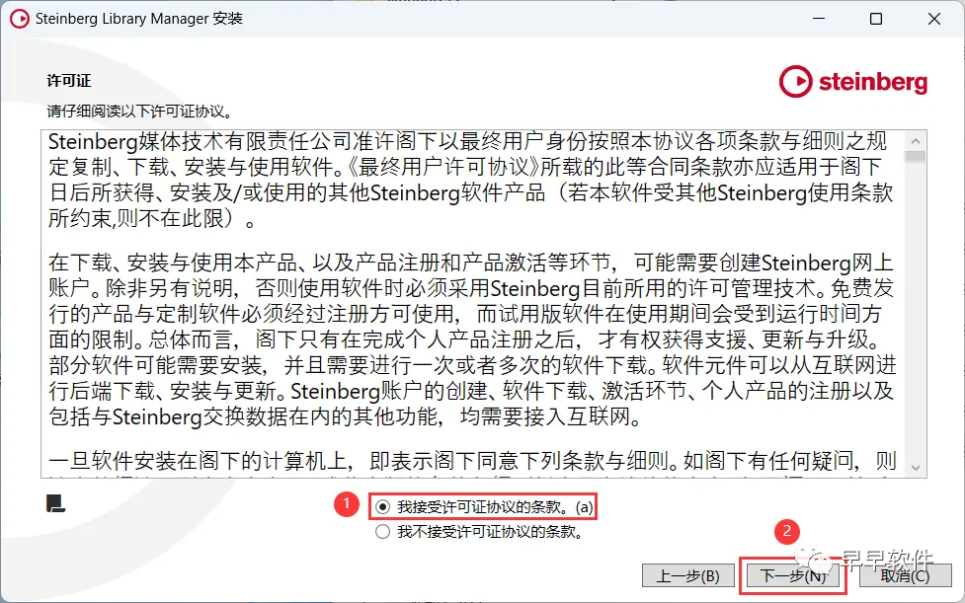Click the license scrollbar's down arrow
Image resolution: width=965 pixels, height=603 pixels.
(x=916, y=468)
